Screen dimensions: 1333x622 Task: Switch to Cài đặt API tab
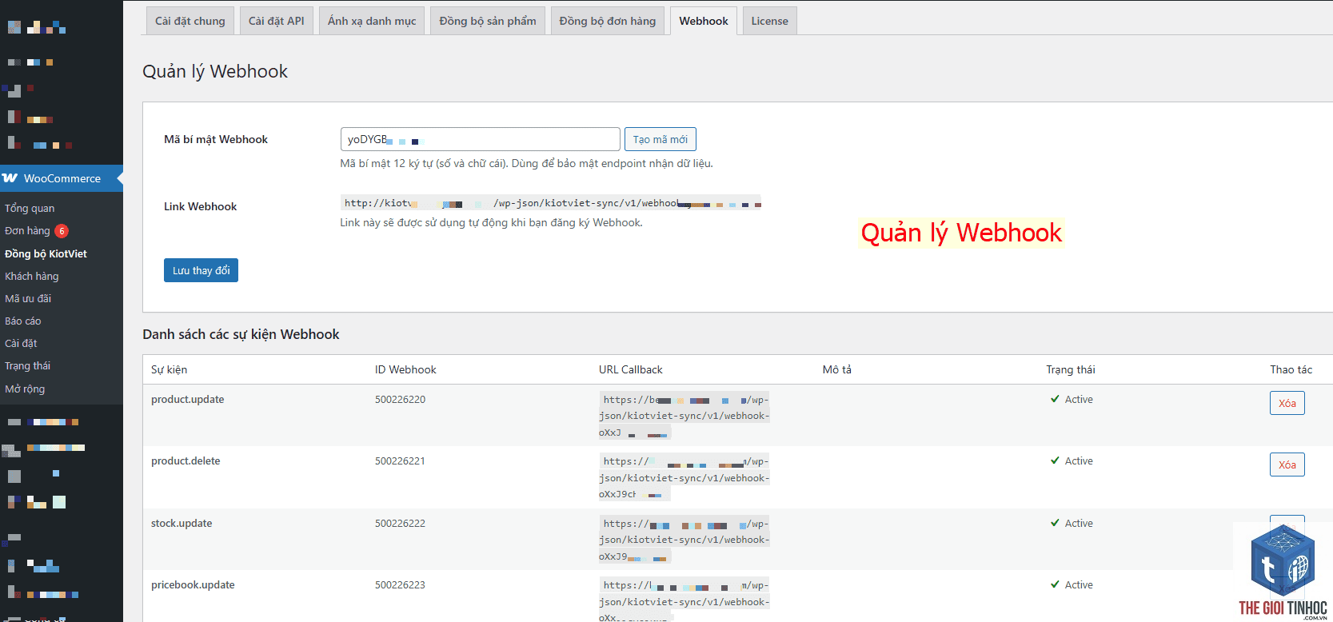(x=277, y=21)
